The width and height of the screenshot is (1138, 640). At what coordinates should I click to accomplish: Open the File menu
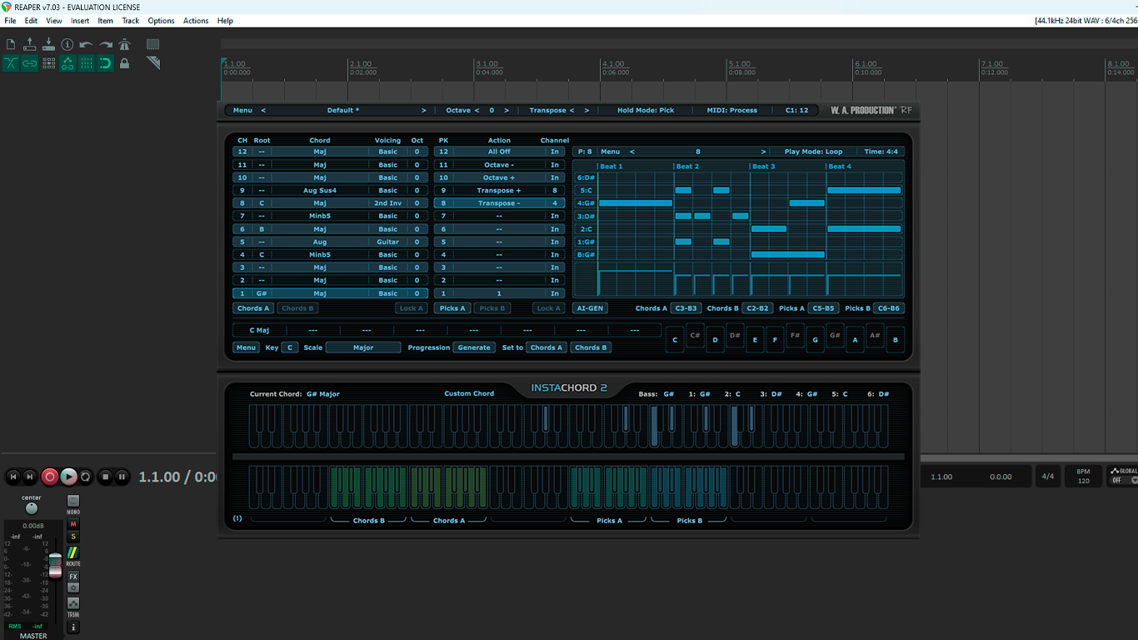pyautogui.click(x=10, y=21)
